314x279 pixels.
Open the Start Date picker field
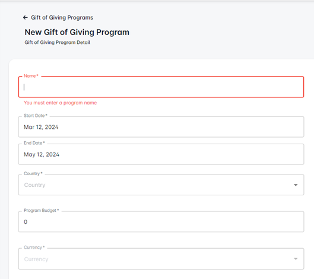tap(161, 127)
